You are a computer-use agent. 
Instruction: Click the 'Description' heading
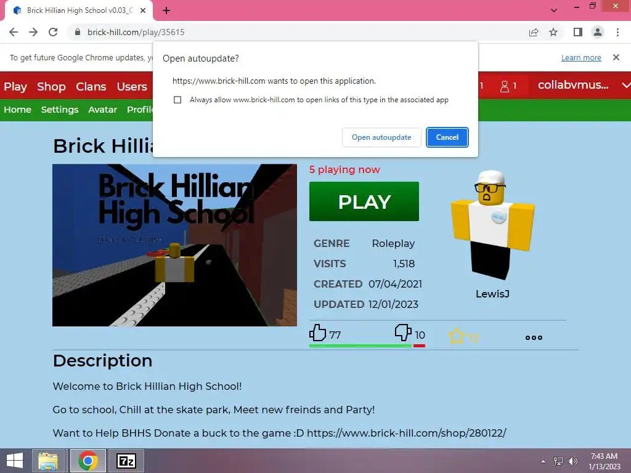[x=103, y=361]
